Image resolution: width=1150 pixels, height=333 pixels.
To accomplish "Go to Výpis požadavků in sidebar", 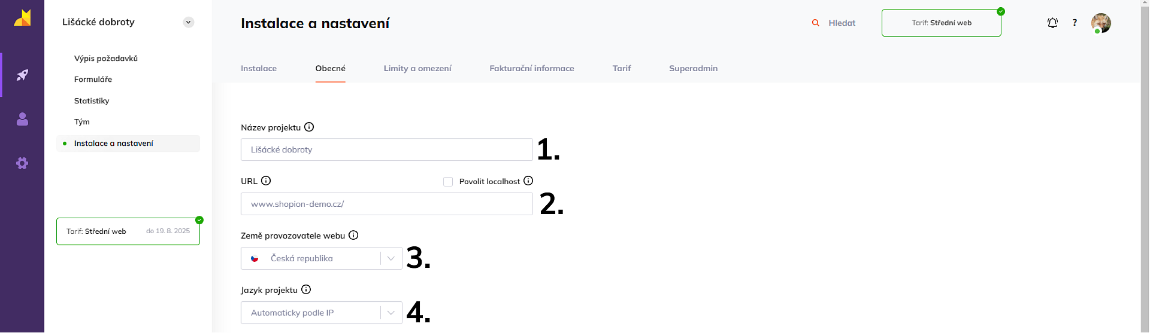I will [106, 58].
